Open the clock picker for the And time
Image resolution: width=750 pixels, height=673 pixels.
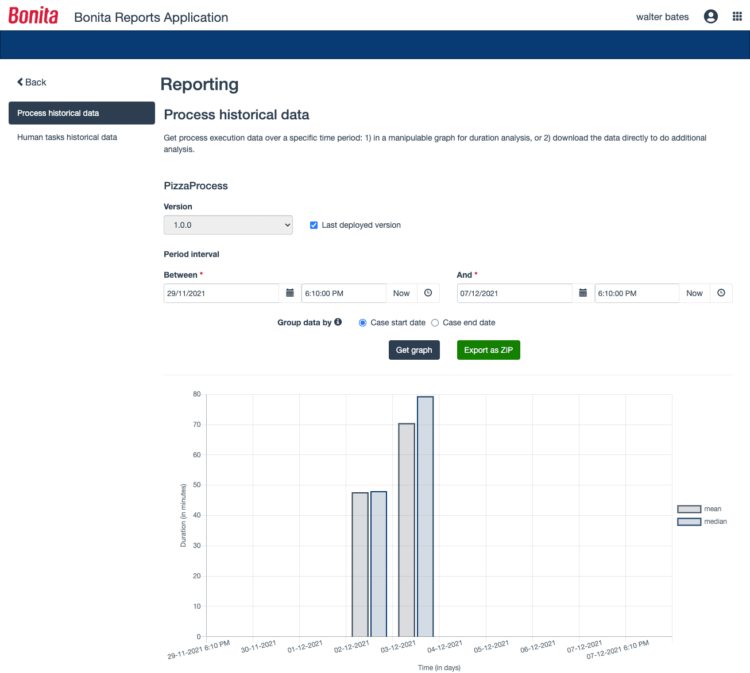point(721,293)
